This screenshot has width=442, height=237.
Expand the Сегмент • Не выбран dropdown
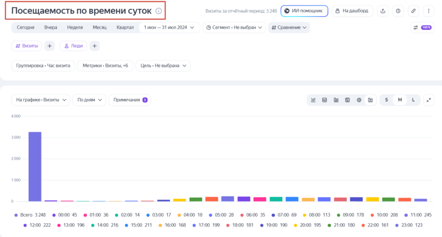tap(234, 27)
